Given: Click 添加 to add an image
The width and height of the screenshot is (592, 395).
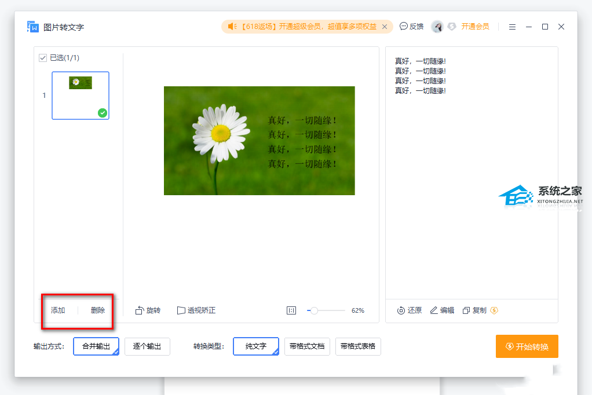Looking at the screenshot, I should coord(58,310).
